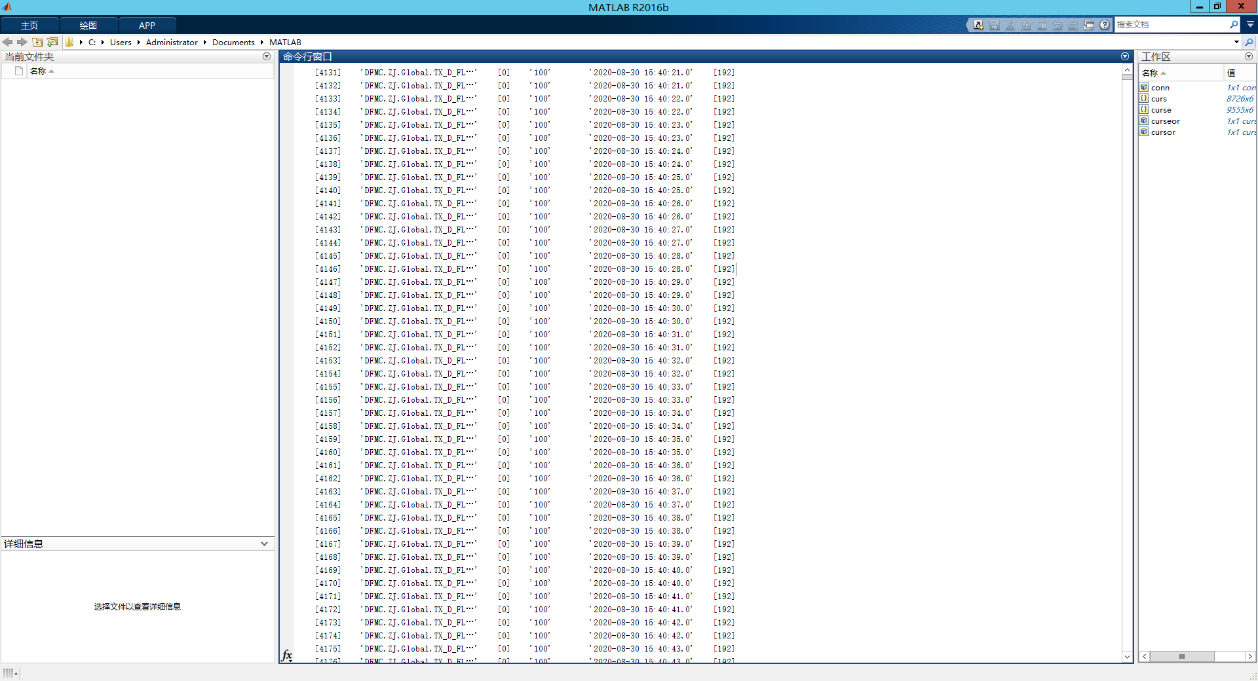Click the switch windows icon near the help button
1258x681 pixels.
click(x=1089, y=25)
